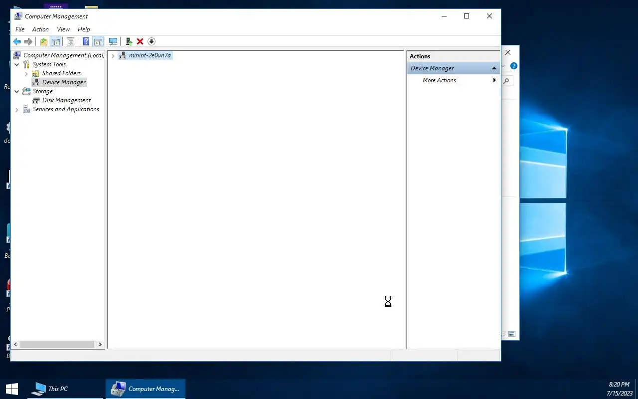Click the Computer Management title bar icon
Screen dimensions: 638x399
tap(18, 16)
